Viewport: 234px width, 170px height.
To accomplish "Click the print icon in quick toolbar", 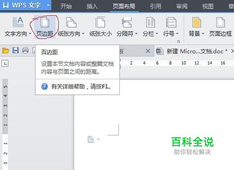I will click(25, 51).
